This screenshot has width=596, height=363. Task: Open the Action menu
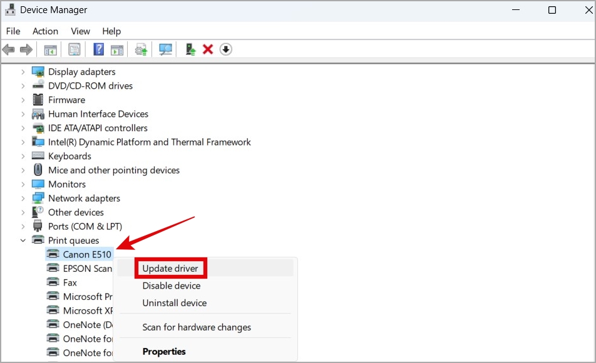tap(45, 31)
